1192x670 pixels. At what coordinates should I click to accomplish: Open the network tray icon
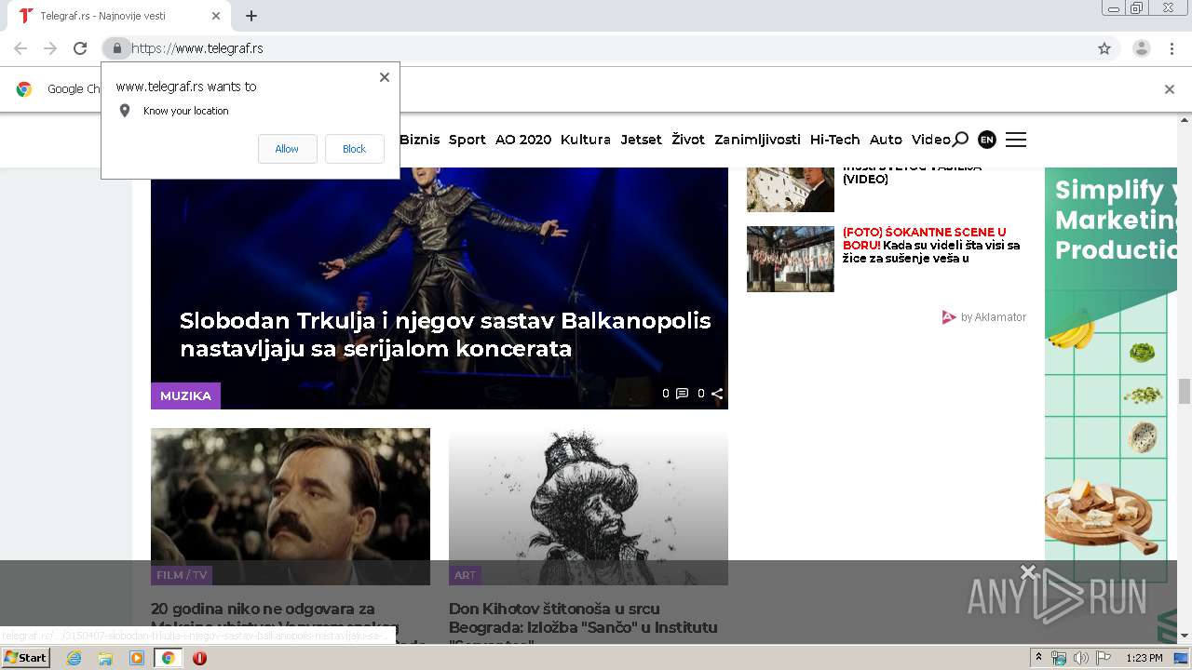pyautogui.click(x=1059, y=658)
